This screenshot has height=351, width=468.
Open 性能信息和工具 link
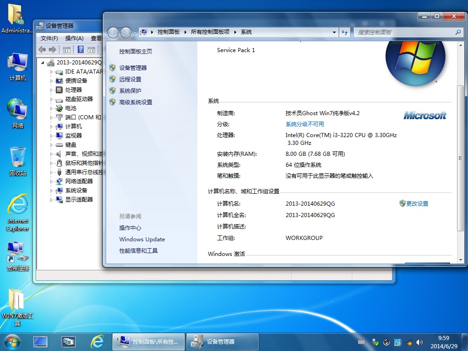138,251
